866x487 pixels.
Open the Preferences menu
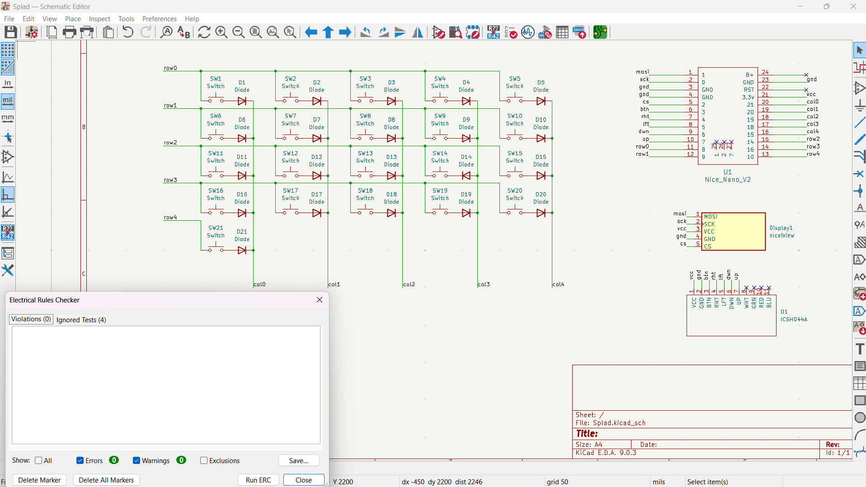click(x=159, y=19)
